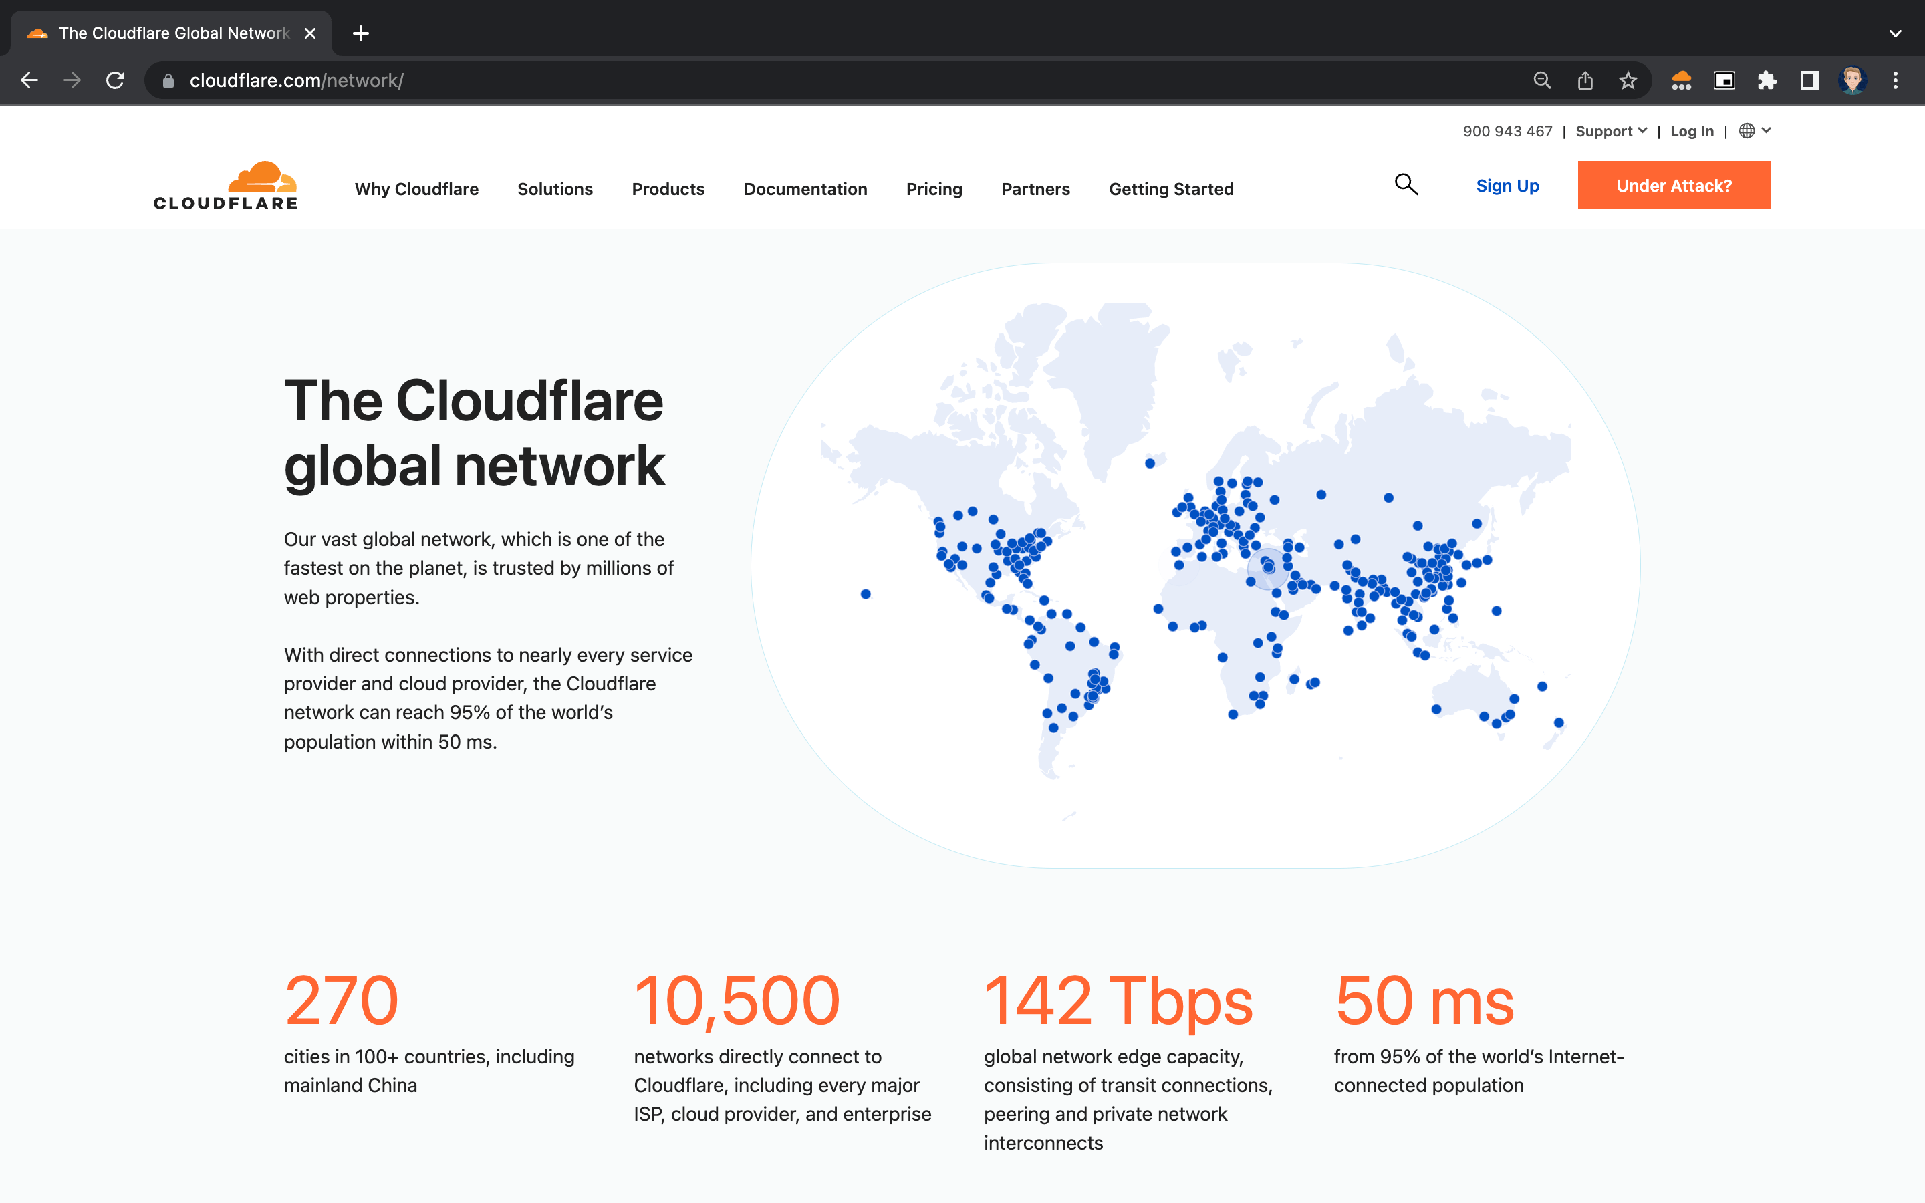
Task: Open the language globe dropdown
Action: click(x=1755, y=130)
